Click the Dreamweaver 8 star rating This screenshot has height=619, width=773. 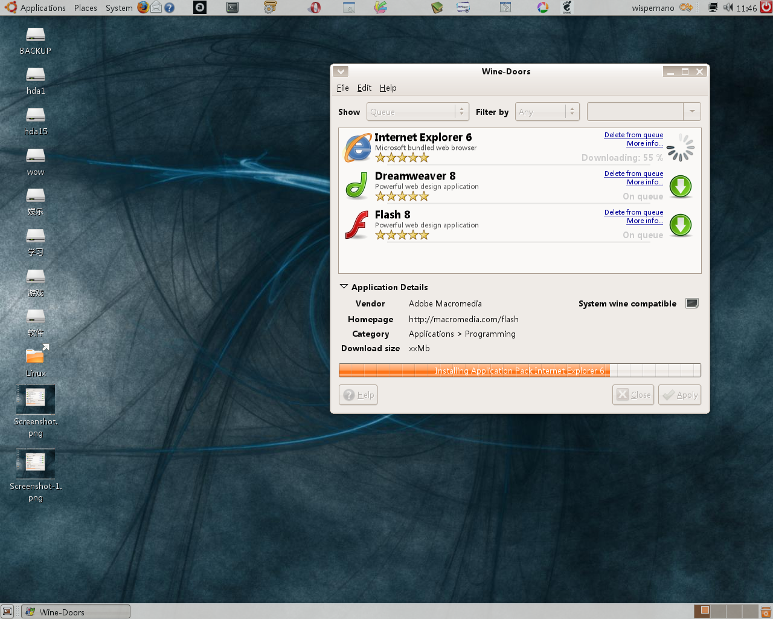402,196
